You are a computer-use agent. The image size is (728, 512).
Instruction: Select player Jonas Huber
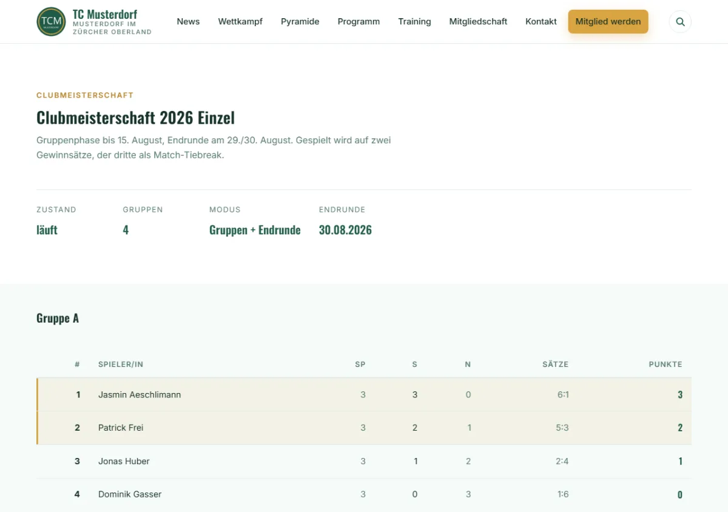coord(124,461)
